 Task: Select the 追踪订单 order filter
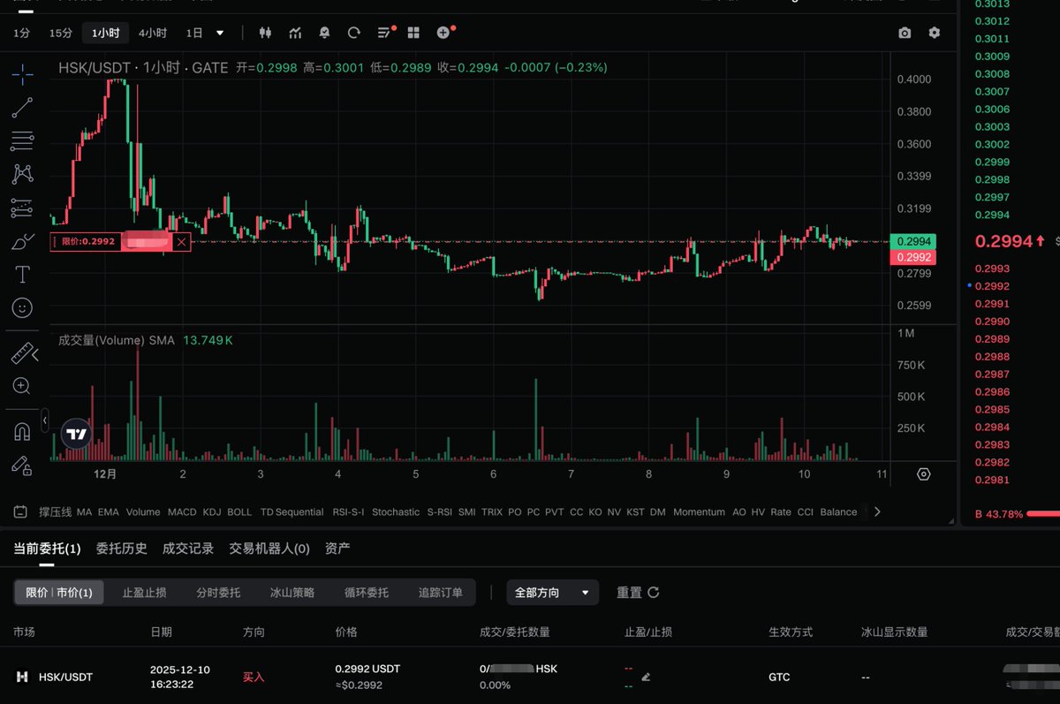[440, 593]
